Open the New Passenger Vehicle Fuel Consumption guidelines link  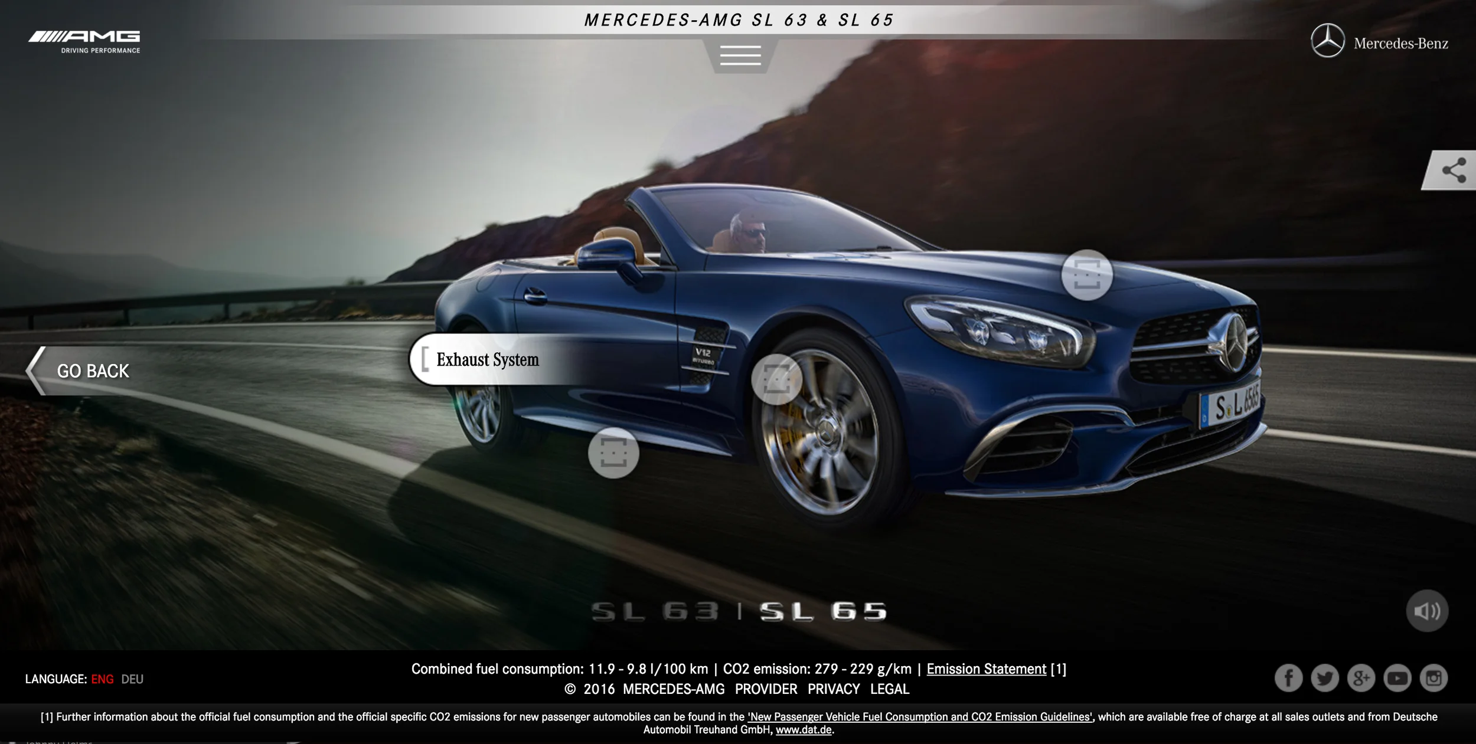[x=920, y=717]
